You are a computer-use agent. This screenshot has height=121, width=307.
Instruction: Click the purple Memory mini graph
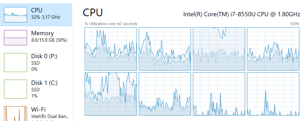tap(15, 38)
